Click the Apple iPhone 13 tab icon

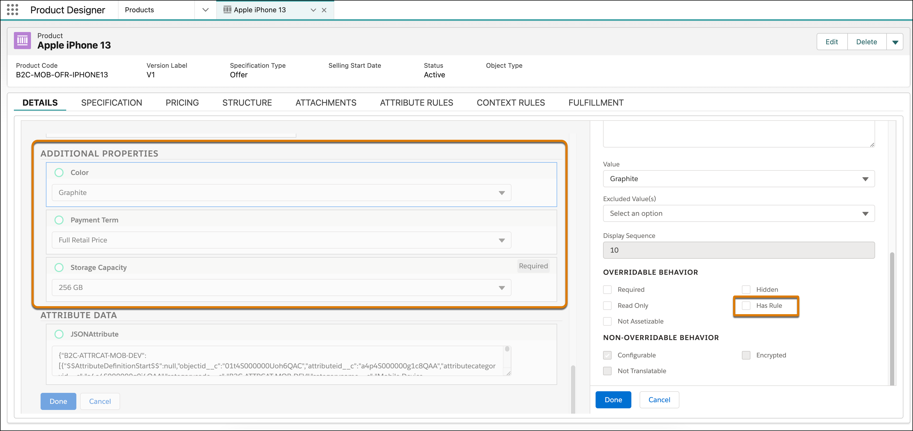click(227, 10)
